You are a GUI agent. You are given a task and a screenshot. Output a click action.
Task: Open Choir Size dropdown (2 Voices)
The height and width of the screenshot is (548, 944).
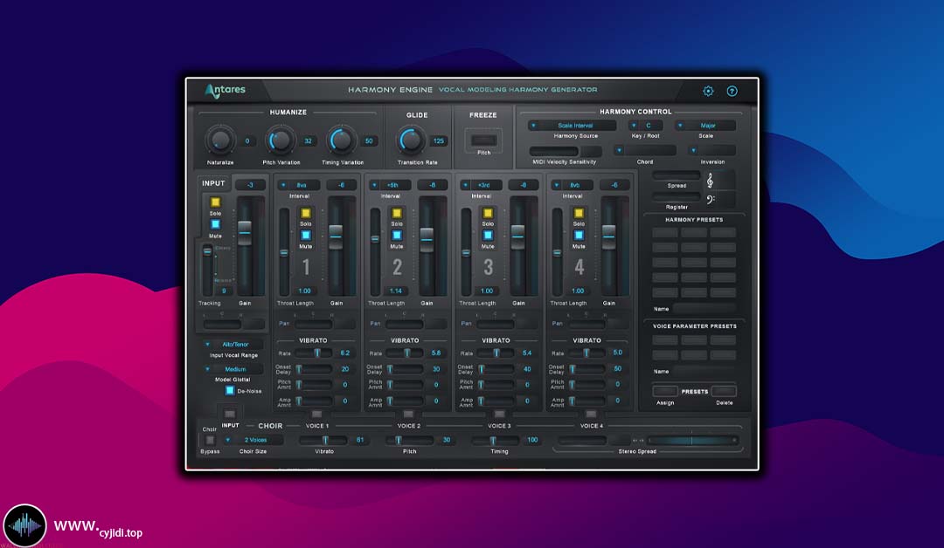point(253,440)
